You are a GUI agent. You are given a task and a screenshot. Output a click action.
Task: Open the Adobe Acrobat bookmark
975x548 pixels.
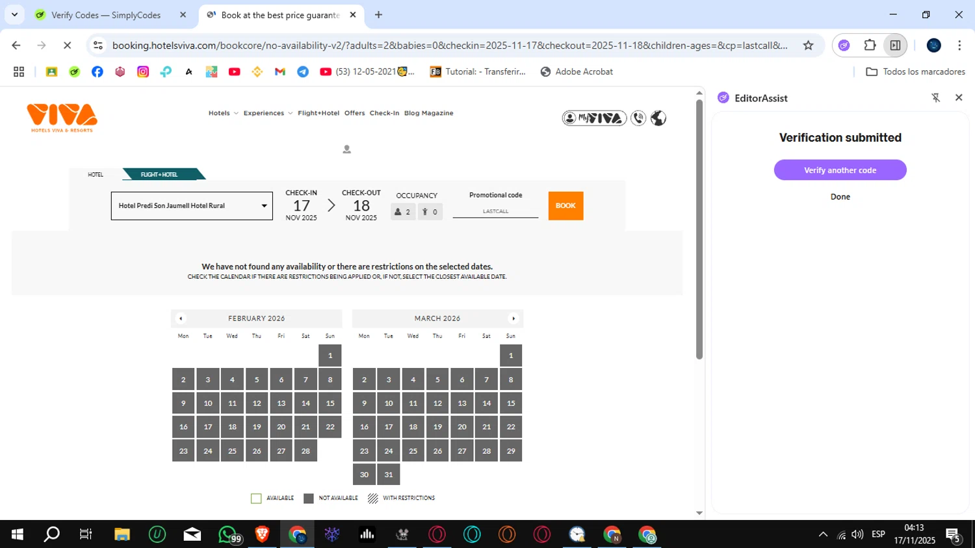[577, 72]
